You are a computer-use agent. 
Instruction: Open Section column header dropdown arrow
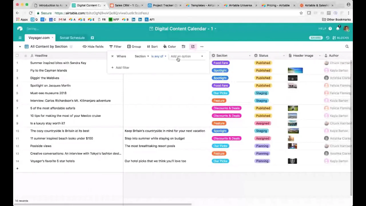(x=250, y=56)
